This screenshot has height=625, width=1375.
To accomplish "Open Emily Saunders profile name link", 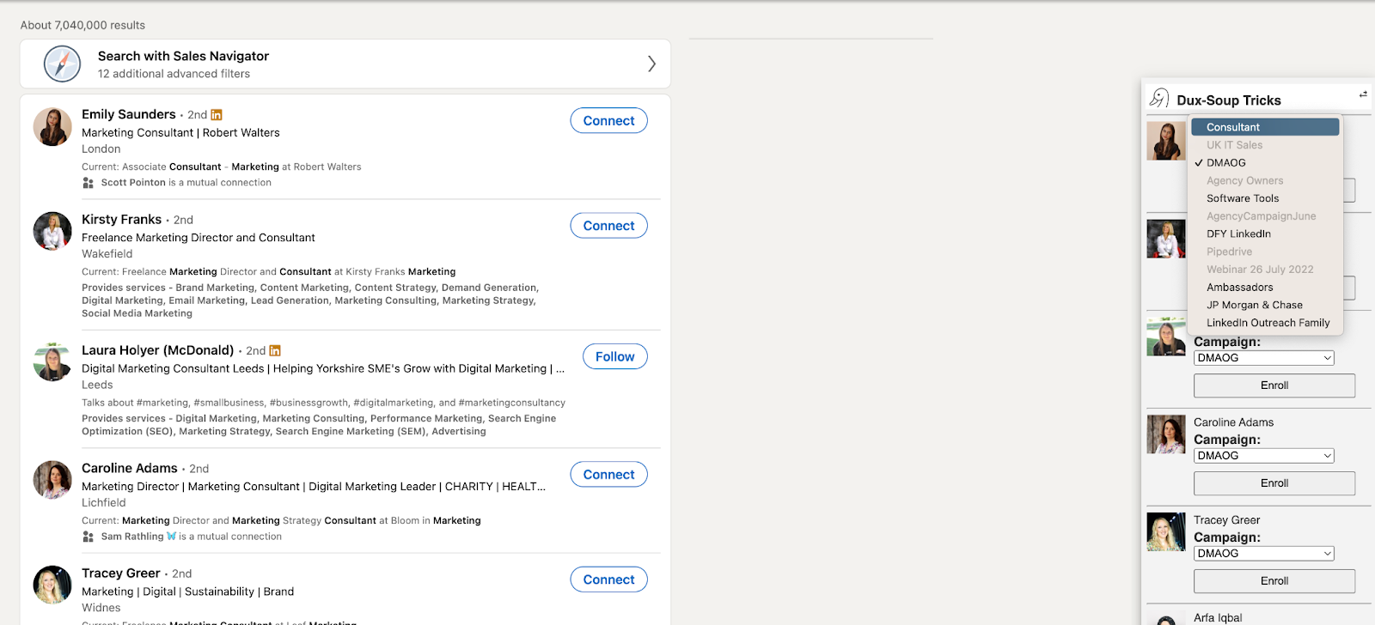I will point(129,114).
